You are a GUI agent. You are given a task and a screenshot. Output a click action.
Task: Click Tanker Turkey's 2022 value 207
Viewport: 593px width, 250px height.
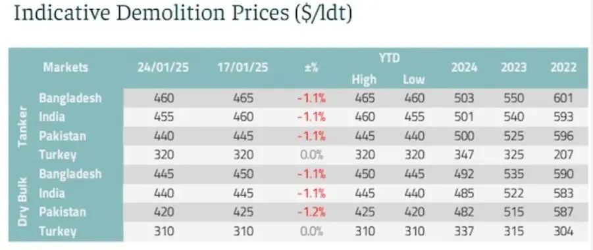[x=563, y=155]
